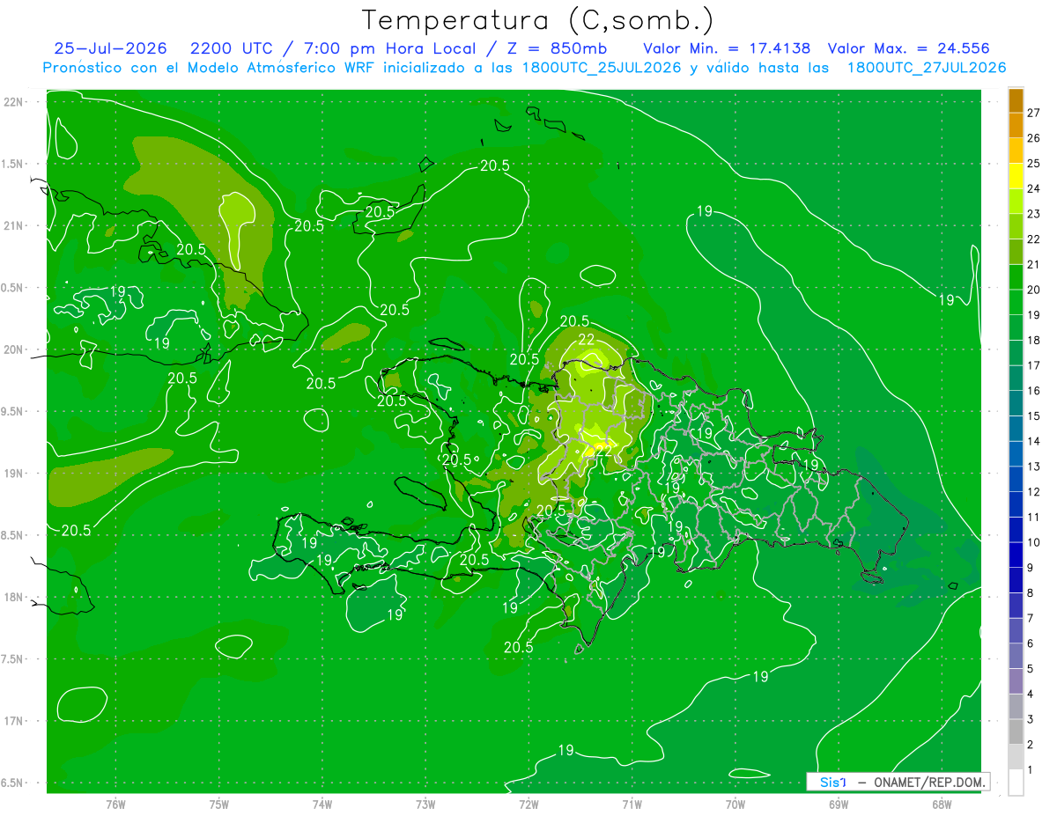This screenshot has width=1057, height=816.
Task: Click the "18N" latitude axis label
Action: tap(13, 597)
